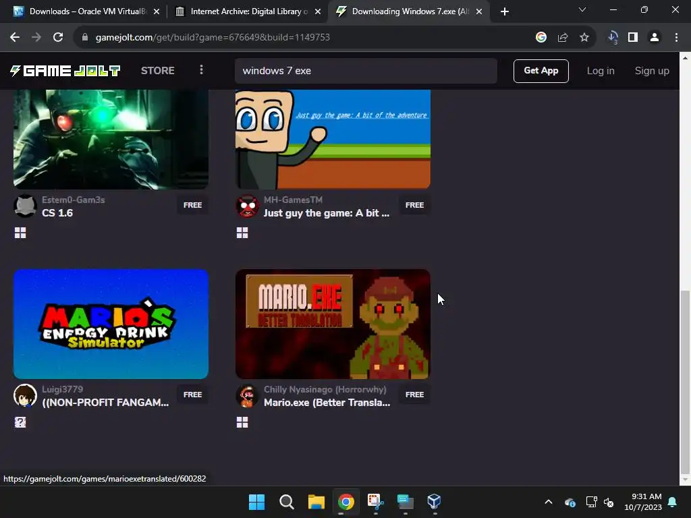Open Game Jolt more options dots
691x518 pixels.
click(201, 70)
